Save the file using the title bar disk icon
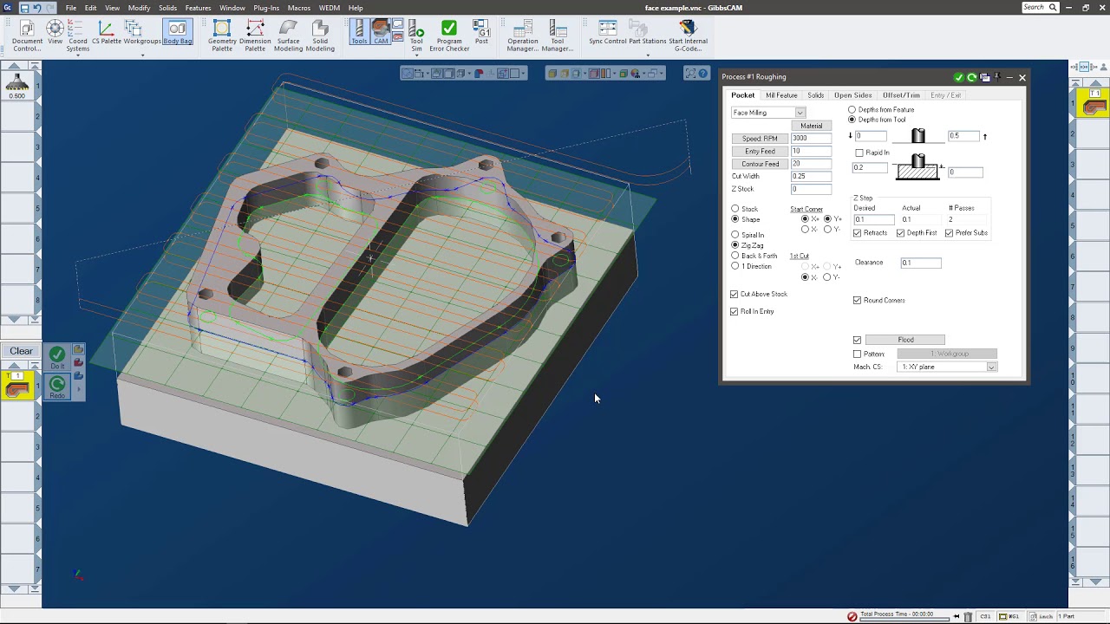This screenshot has width=1110, height=624. (x=23, y=8)
